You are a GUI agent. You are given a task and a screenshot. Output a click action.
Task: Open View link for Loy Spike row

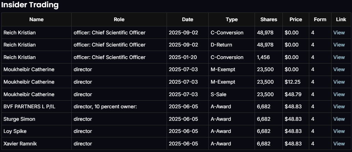coord(339,131)
